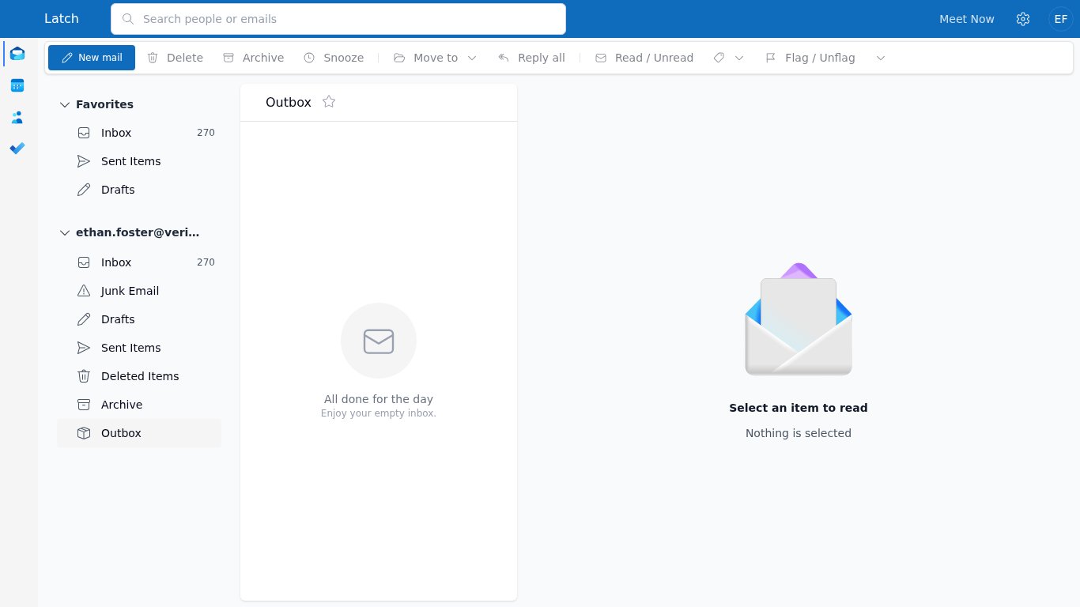The image size is (1080, 607).
Task: Delete the selected message
Action: (x=176, y=58)
